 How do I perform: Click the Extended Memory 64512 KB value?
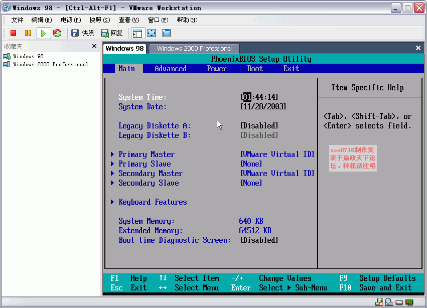point(255,230)
